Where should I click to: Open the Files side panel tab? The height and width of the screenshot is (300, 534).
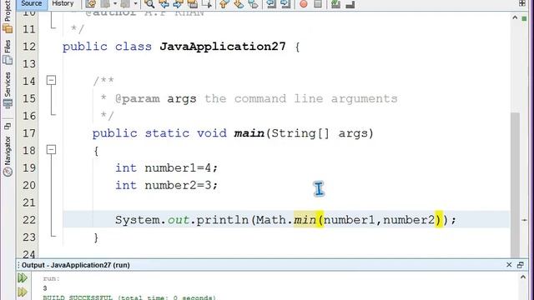pos(8,52)
